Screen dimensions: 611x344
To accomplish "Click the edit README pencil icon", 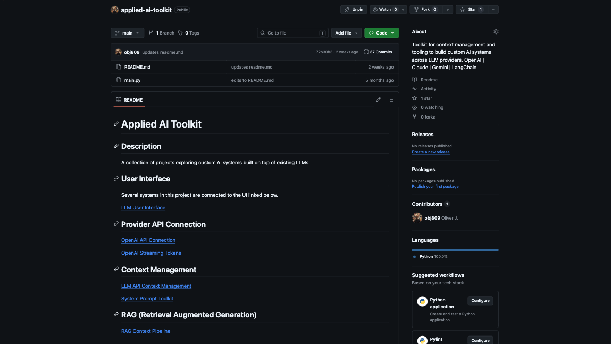I will pos(378,100).
